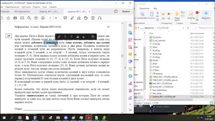Image resolution: width=215 pixels, height=121 pixels.
Task: Click the PDF vertical scrollbar thumb
Action: click(x=122, y=56)
